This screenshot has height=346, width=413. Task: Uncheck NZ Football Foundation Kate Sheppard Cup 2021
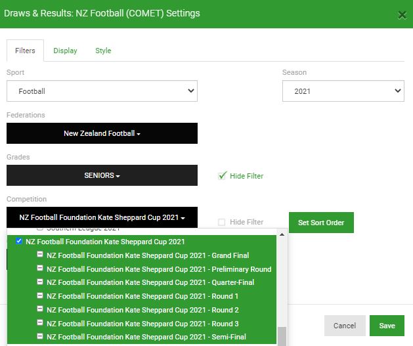pyautogui.click(x=19, y=241)
